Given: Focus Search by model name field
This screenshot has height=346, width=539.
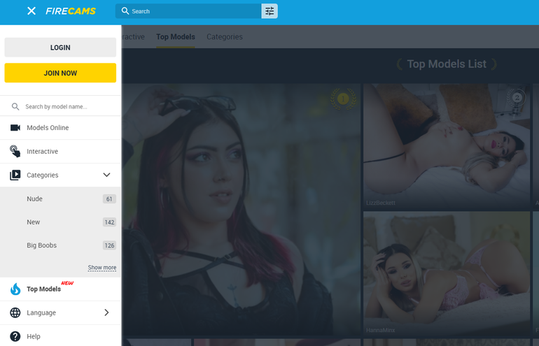Looking at the screenshot, I should coord(60,106).
